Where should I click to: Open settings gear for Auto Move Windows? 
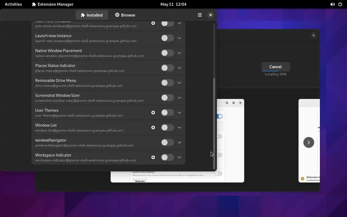tap(153, 23)
